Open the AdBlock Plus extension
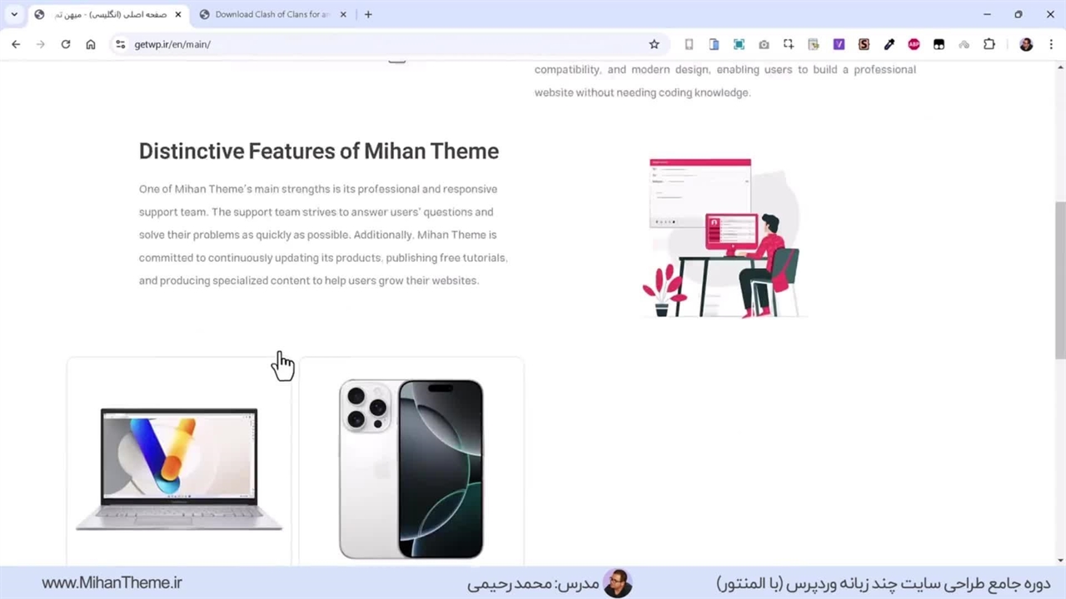 914,44
